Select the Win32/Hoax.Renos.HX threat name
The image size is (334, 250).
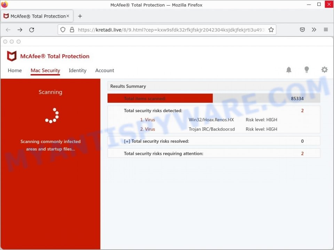(x=211, y=120)
